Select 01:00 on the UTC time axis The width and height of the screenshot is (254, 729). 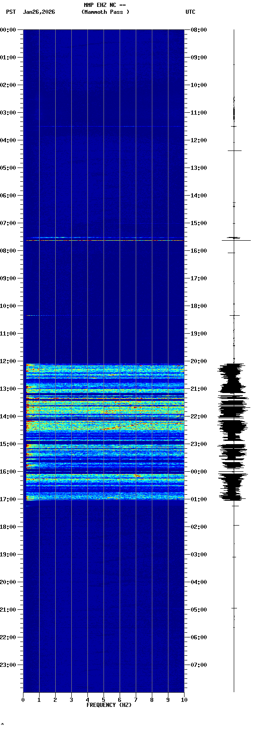pos(199,499)
